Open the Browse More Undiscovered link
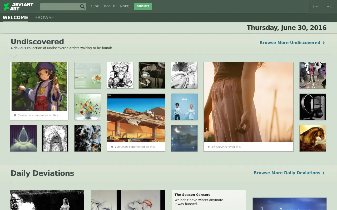The width and height of the screenshot is (337, 210). tap(292, 43)
